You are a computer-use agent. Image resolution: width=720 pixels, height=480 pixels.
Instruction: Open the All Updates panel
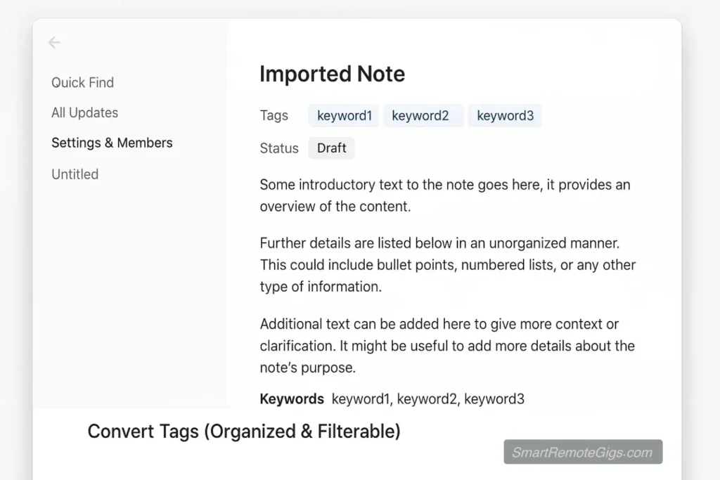(84, 112)
